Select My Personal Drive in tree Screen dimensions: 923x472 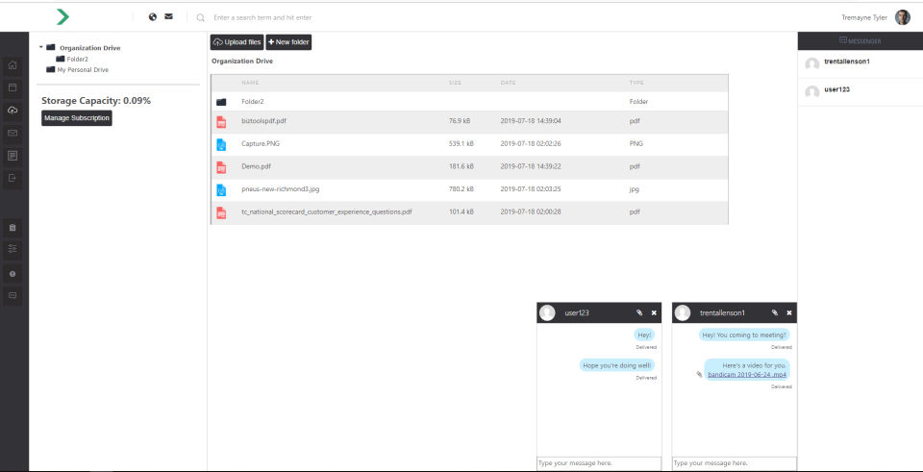83,69
